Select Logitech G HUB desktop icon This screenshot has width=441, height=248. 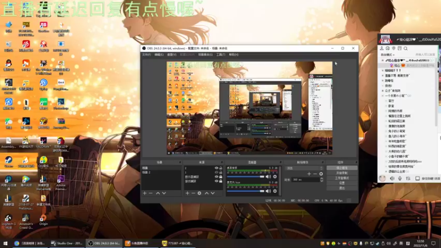click(x=8, y=222)
